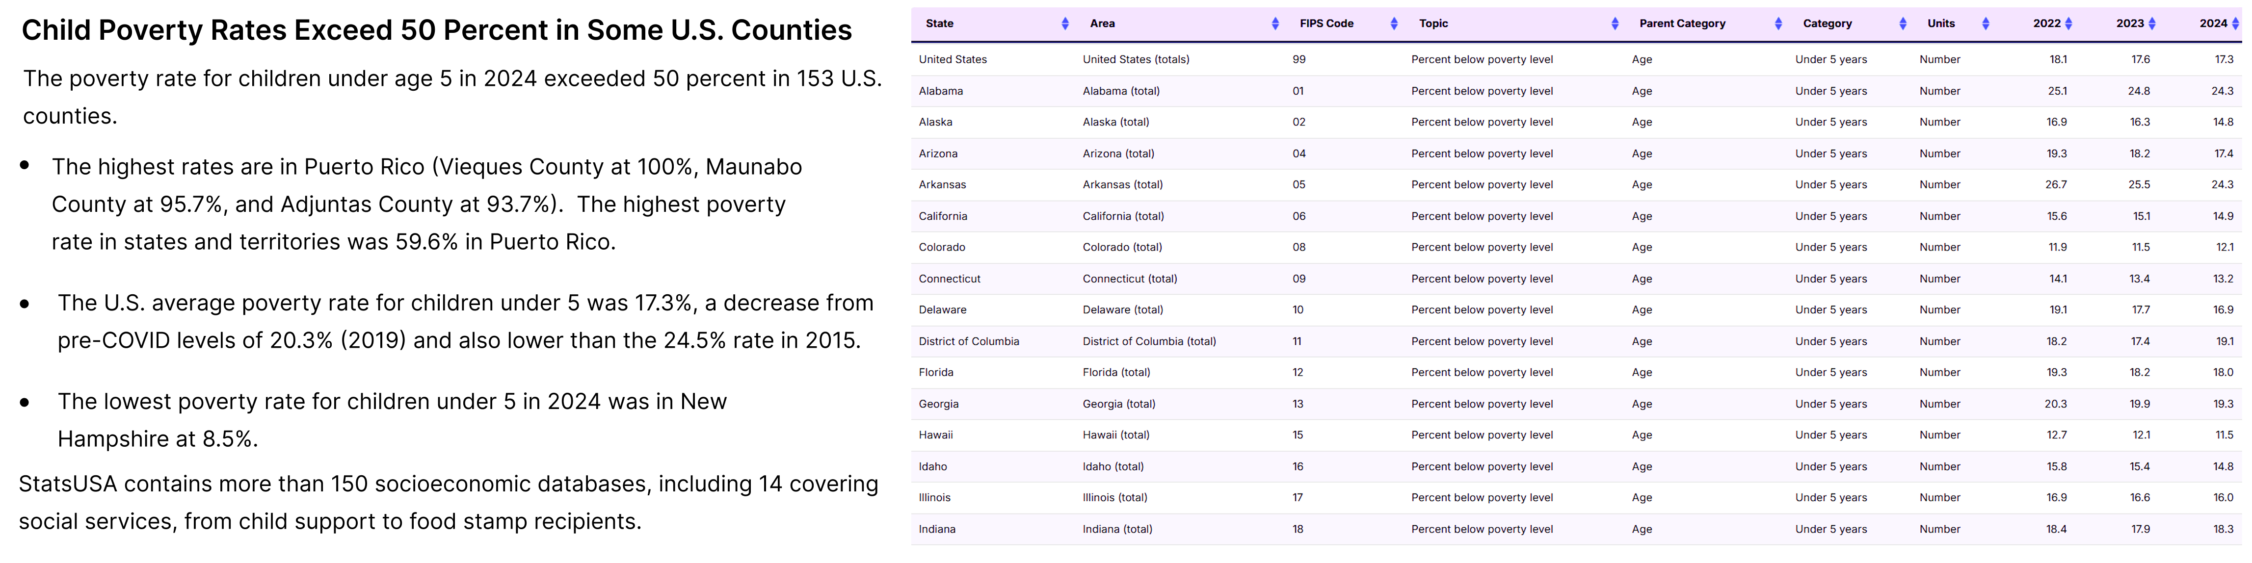Click the State column header label
Viewport: 2252px width, 563px height.
[940, 24]
